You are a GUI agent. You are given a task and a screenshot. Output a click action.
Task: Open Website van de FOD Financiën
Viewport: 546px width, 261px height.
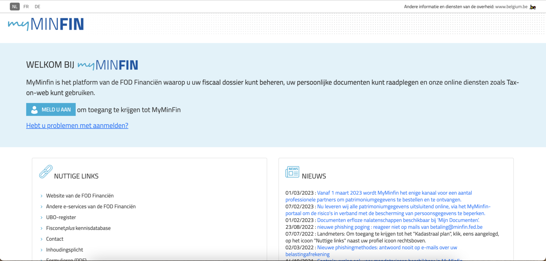click(x=80, y=196)
